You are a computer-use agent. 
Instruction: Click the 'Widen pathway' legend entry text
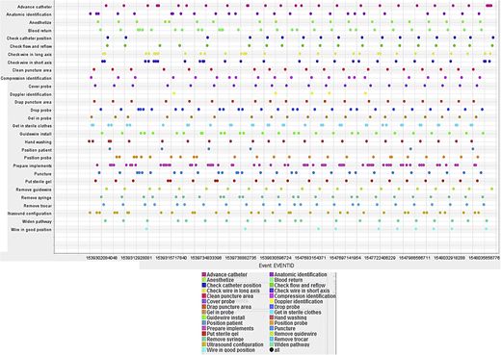tap(292, 344)
